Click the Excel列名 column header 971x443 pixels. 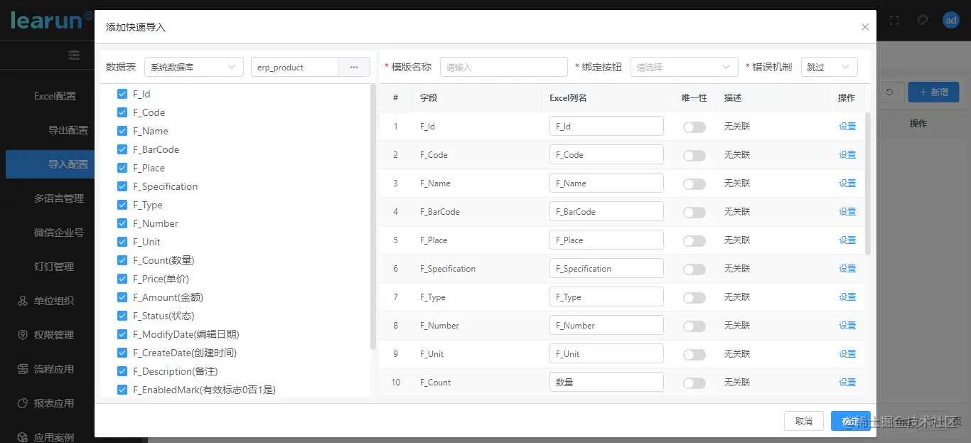pyautogui.click(x=568, y=98)
